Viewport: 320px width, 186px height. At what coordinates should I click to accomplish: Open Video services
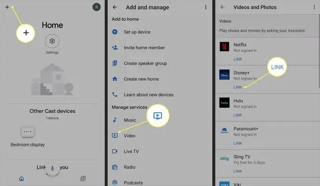pos(129,136)
